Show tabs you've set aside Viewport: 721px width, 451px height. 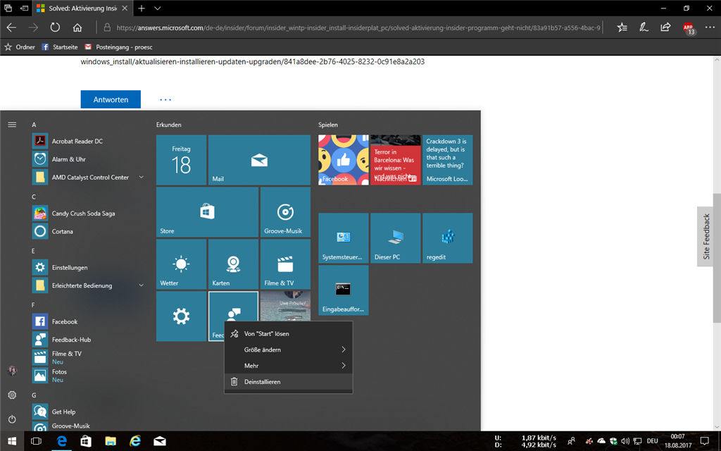coord(8,8)
